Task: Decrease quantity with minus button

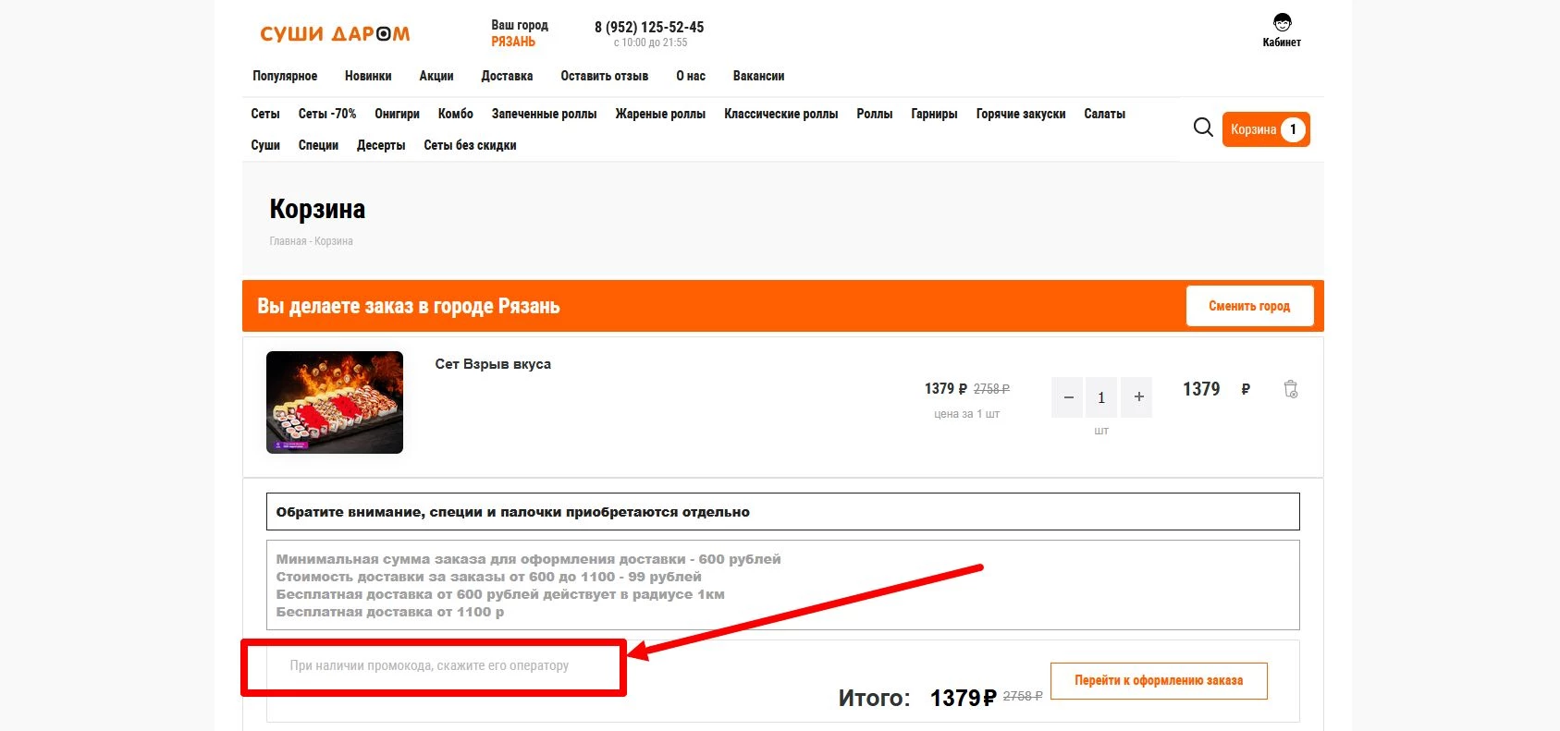Action: click(x=1068, y=396)
